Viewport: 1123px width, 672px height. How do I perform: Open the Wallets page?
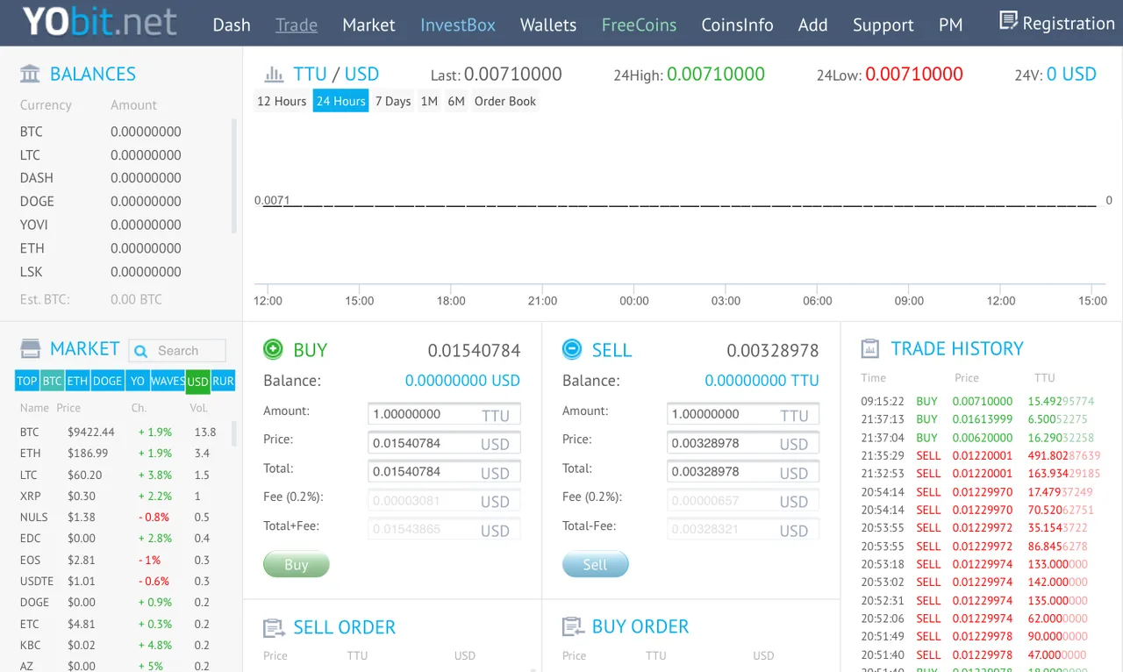548,25
